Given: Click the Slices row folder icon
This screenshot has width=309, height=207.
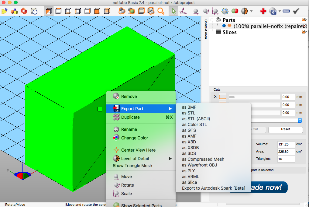Looking at the screenshot, I should [304, 32].
